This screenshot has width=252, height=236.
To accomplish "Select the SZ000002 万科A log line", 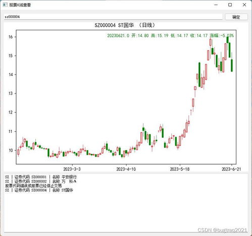I will pyautogui.click(x=41, y=181).
